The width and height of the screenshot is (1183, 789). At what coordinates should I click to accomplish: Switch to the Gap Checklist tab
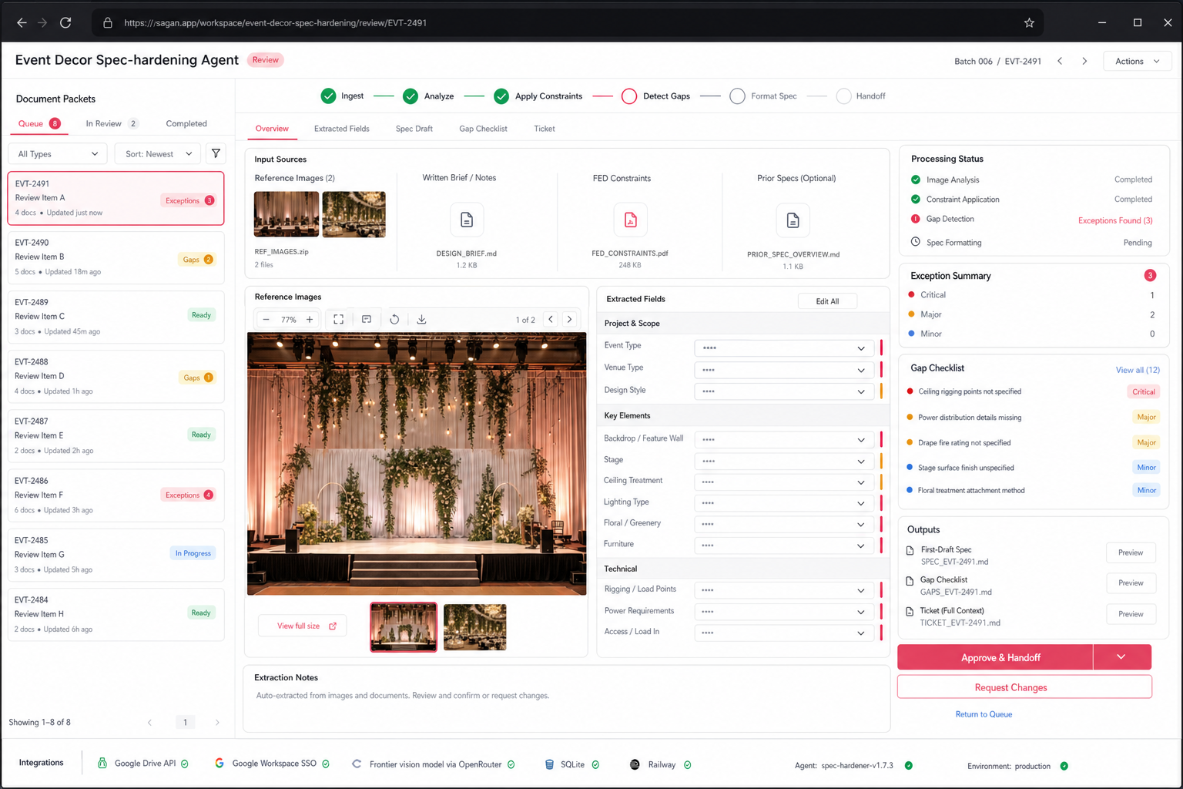coord(483,129)
